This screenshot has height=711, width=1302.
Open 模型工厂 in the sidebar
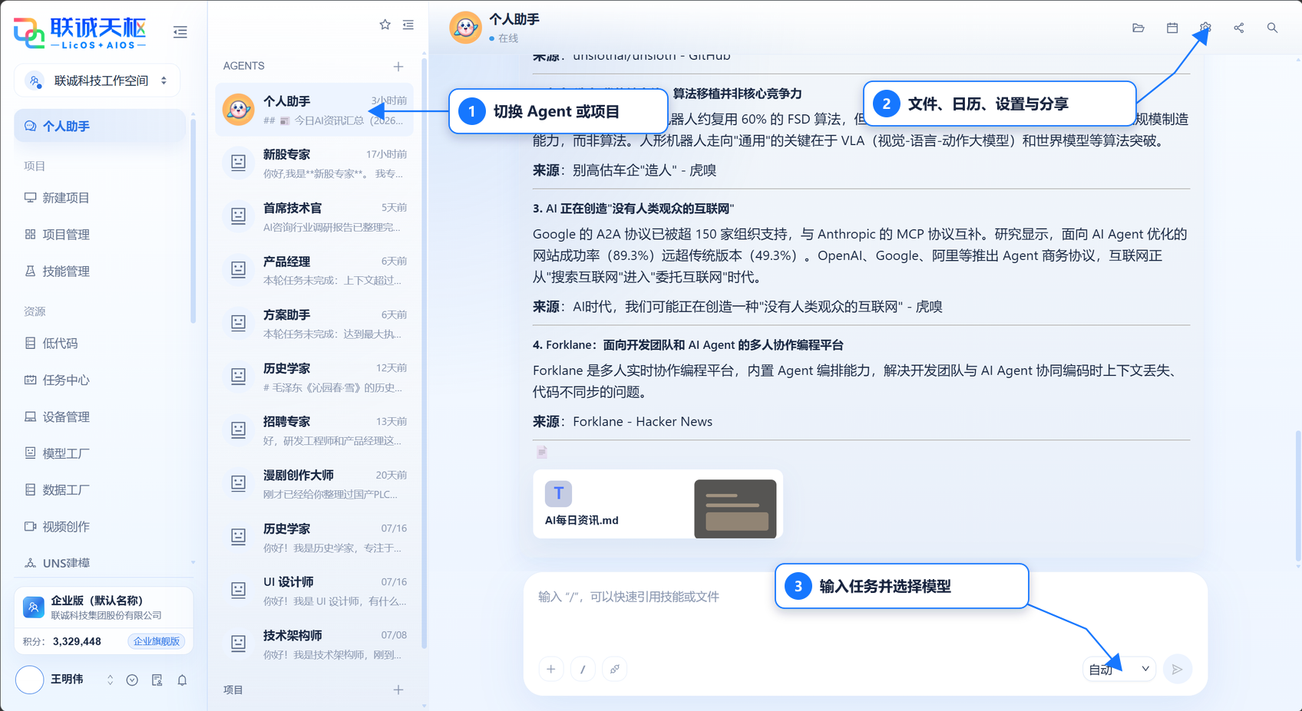click(100, 453)
